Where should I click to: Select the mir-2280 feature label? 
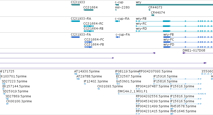pos(122,7)
